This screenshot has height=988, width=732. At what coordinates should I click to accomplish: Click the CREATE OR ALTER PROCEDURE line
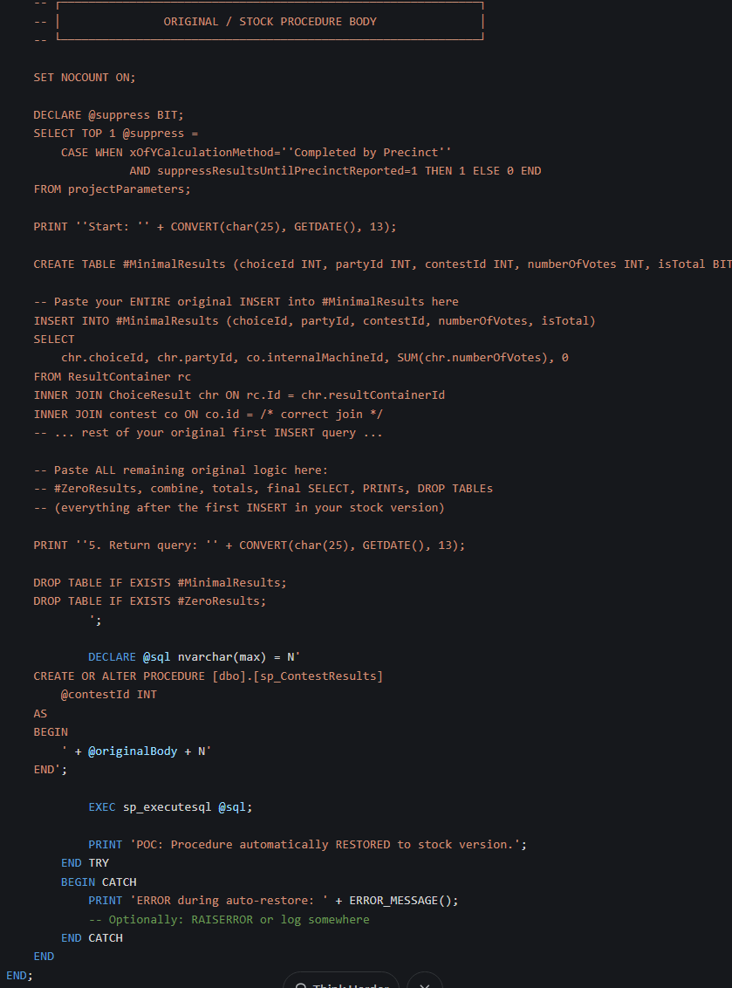click(x=208, y=676)
